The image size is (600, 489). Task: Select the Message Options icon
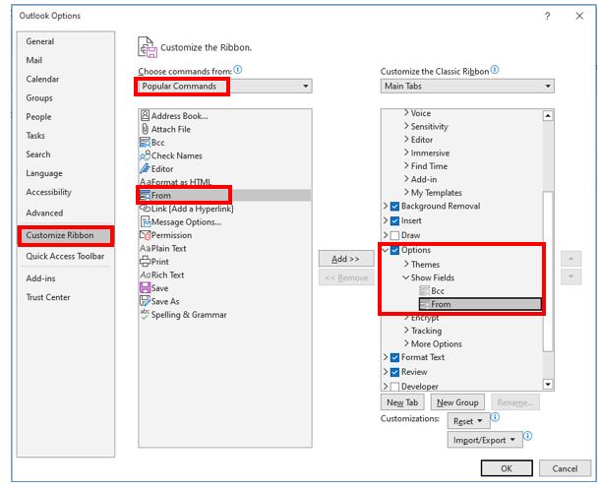(145, 222)
